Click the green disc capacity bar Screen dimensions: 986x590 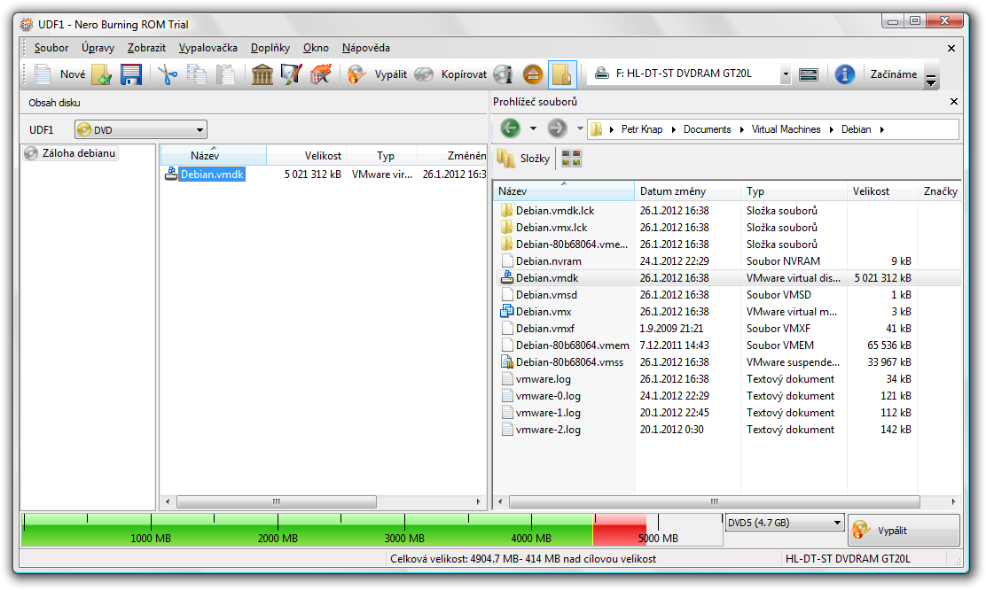coord(308,530)
